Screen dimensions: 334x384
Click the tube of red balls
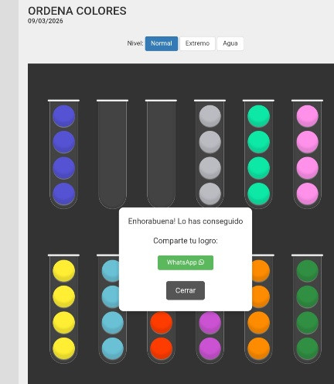[161, 337]
